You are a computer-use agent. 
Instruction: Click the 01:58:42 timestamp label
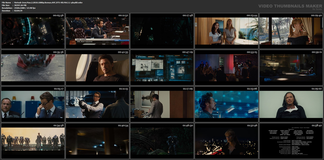(317, 126)
